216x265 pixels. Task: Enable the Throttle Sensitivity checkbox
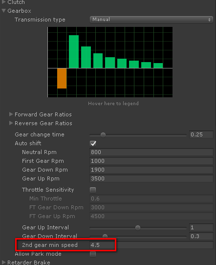[93, 190]
